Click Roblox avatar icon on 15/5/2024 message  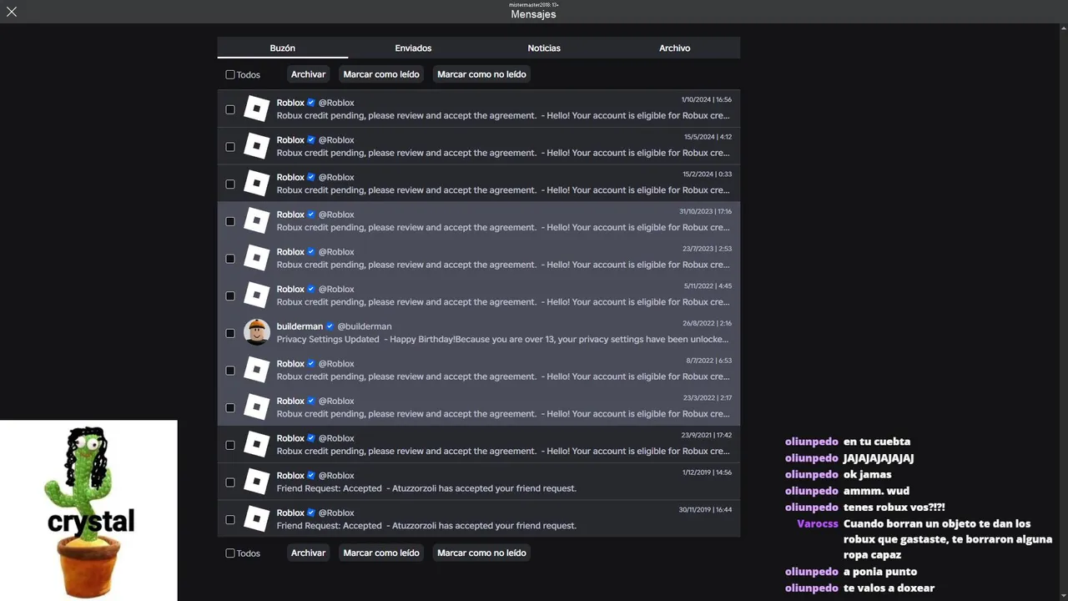pos(257,146)
